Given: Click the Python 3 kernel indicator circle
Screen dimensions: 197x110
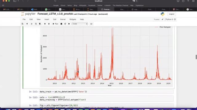Looking at the screenshot, I should (175, 19).
